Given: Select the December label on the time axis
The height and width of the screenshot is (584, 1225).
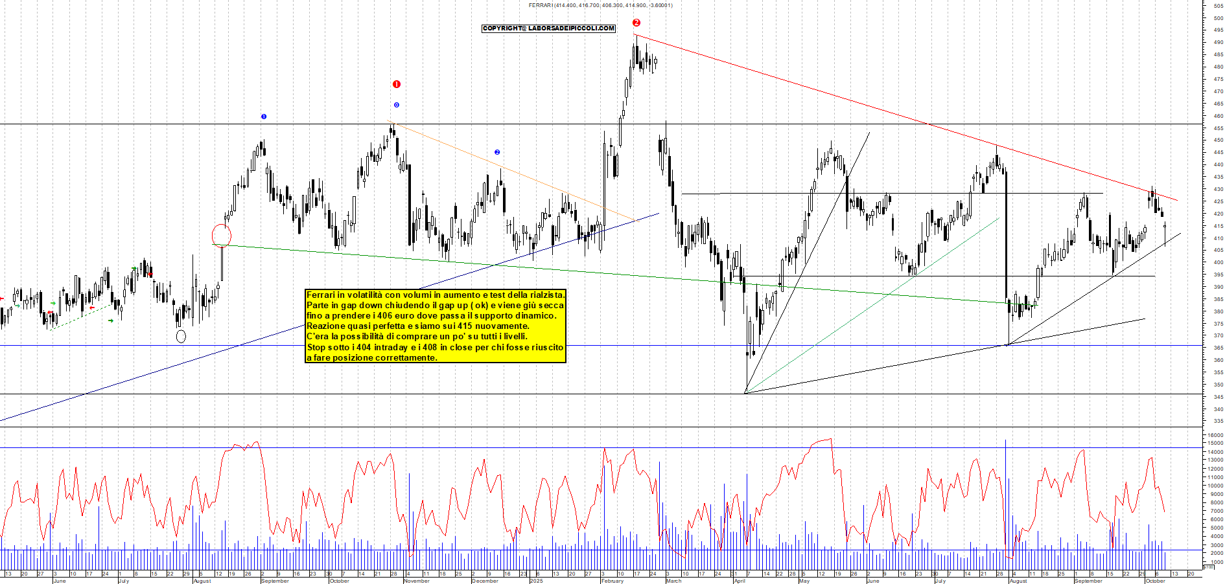Looking at the screenshot, I should click(485, 581).
